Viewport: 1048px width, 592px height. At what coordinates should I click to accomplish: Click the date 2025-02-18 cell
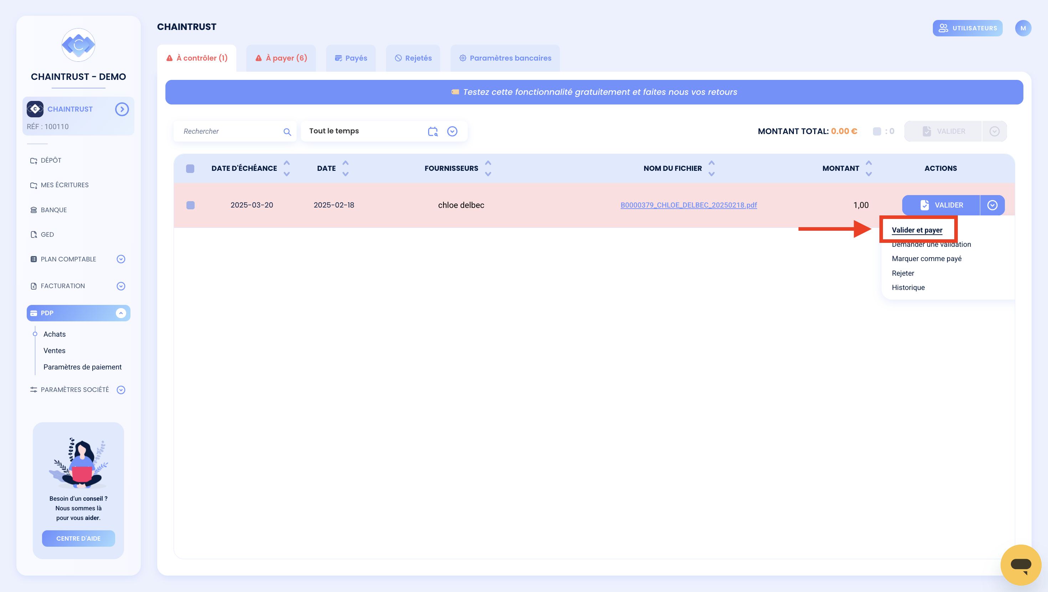[x=334, y=205]
